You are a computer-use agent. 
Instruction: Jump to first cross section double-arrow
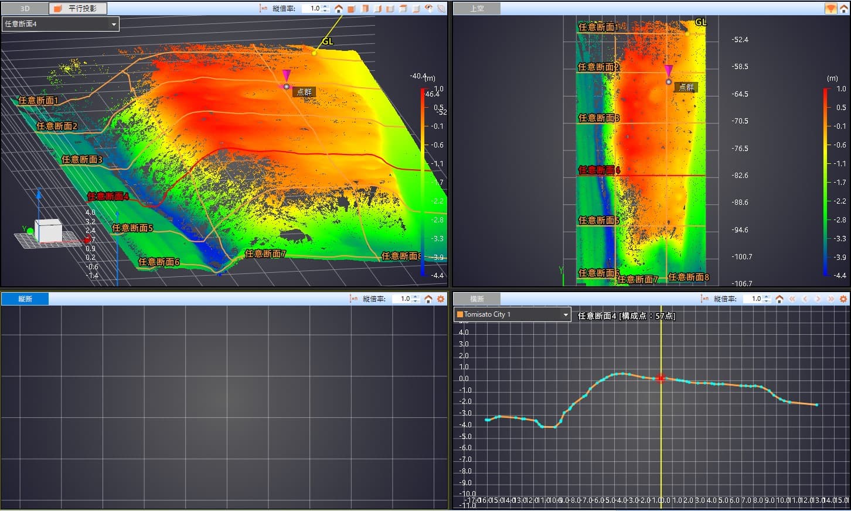[x=792, y=299]
